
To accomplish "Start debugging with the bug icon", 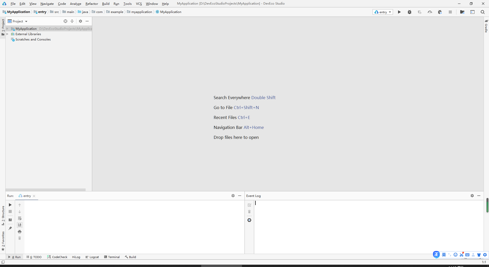I will pyautogui.click(x=410, y=12).
